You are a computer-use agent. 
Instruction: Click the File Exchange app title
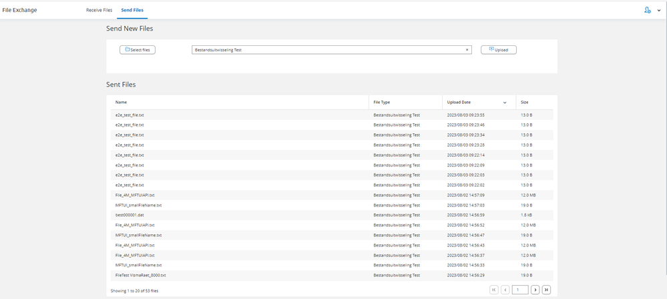pyautogui.click(x=20, y=10)
